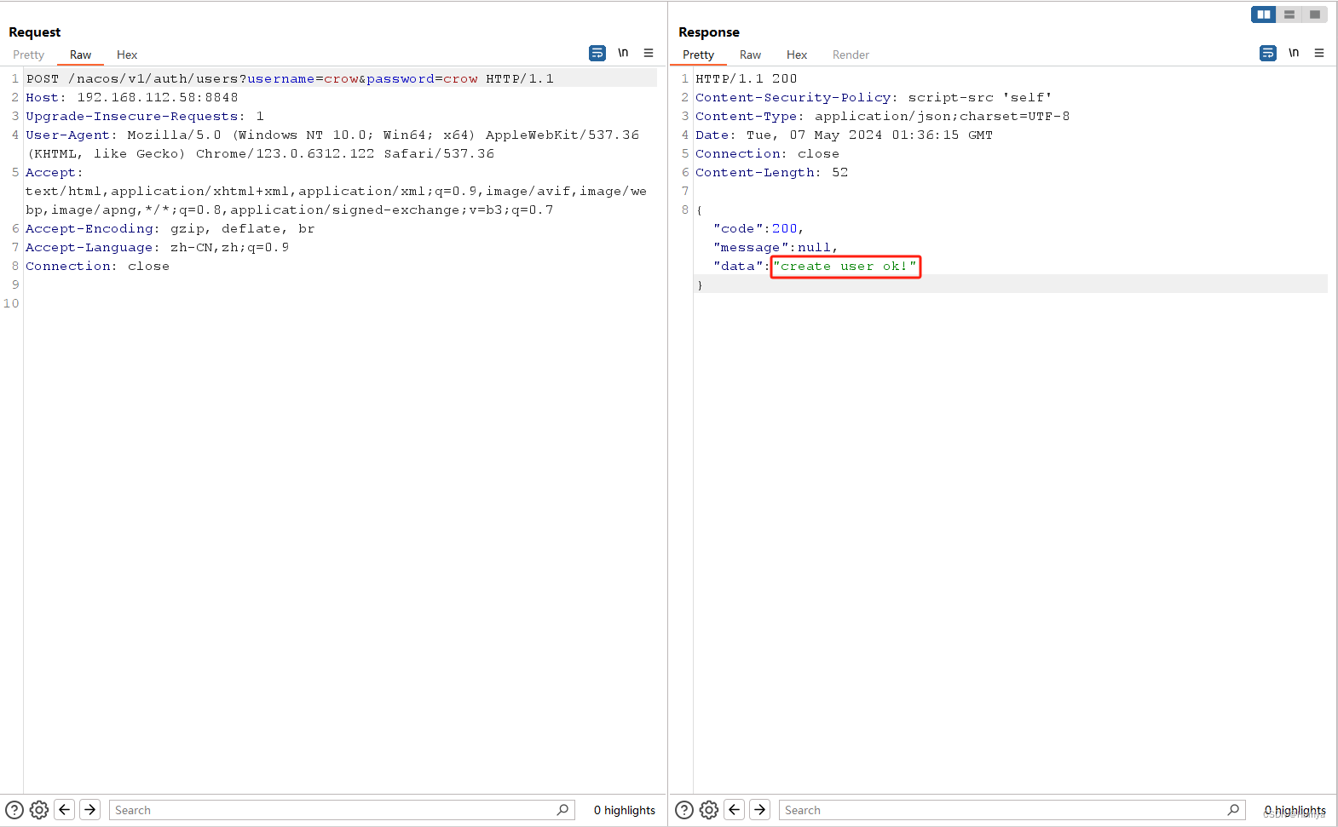The height and width of the screenshot is (827, 1338).
Task: Click the POST /nacos/v1/auth/users request line
Action: [x=290, y=78]
